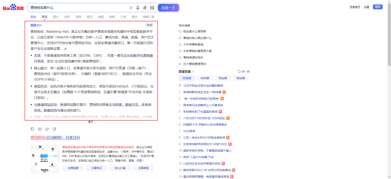
Task: Open hot topic 江苏一考生8点59才发现走错考场
Action: 204,137
